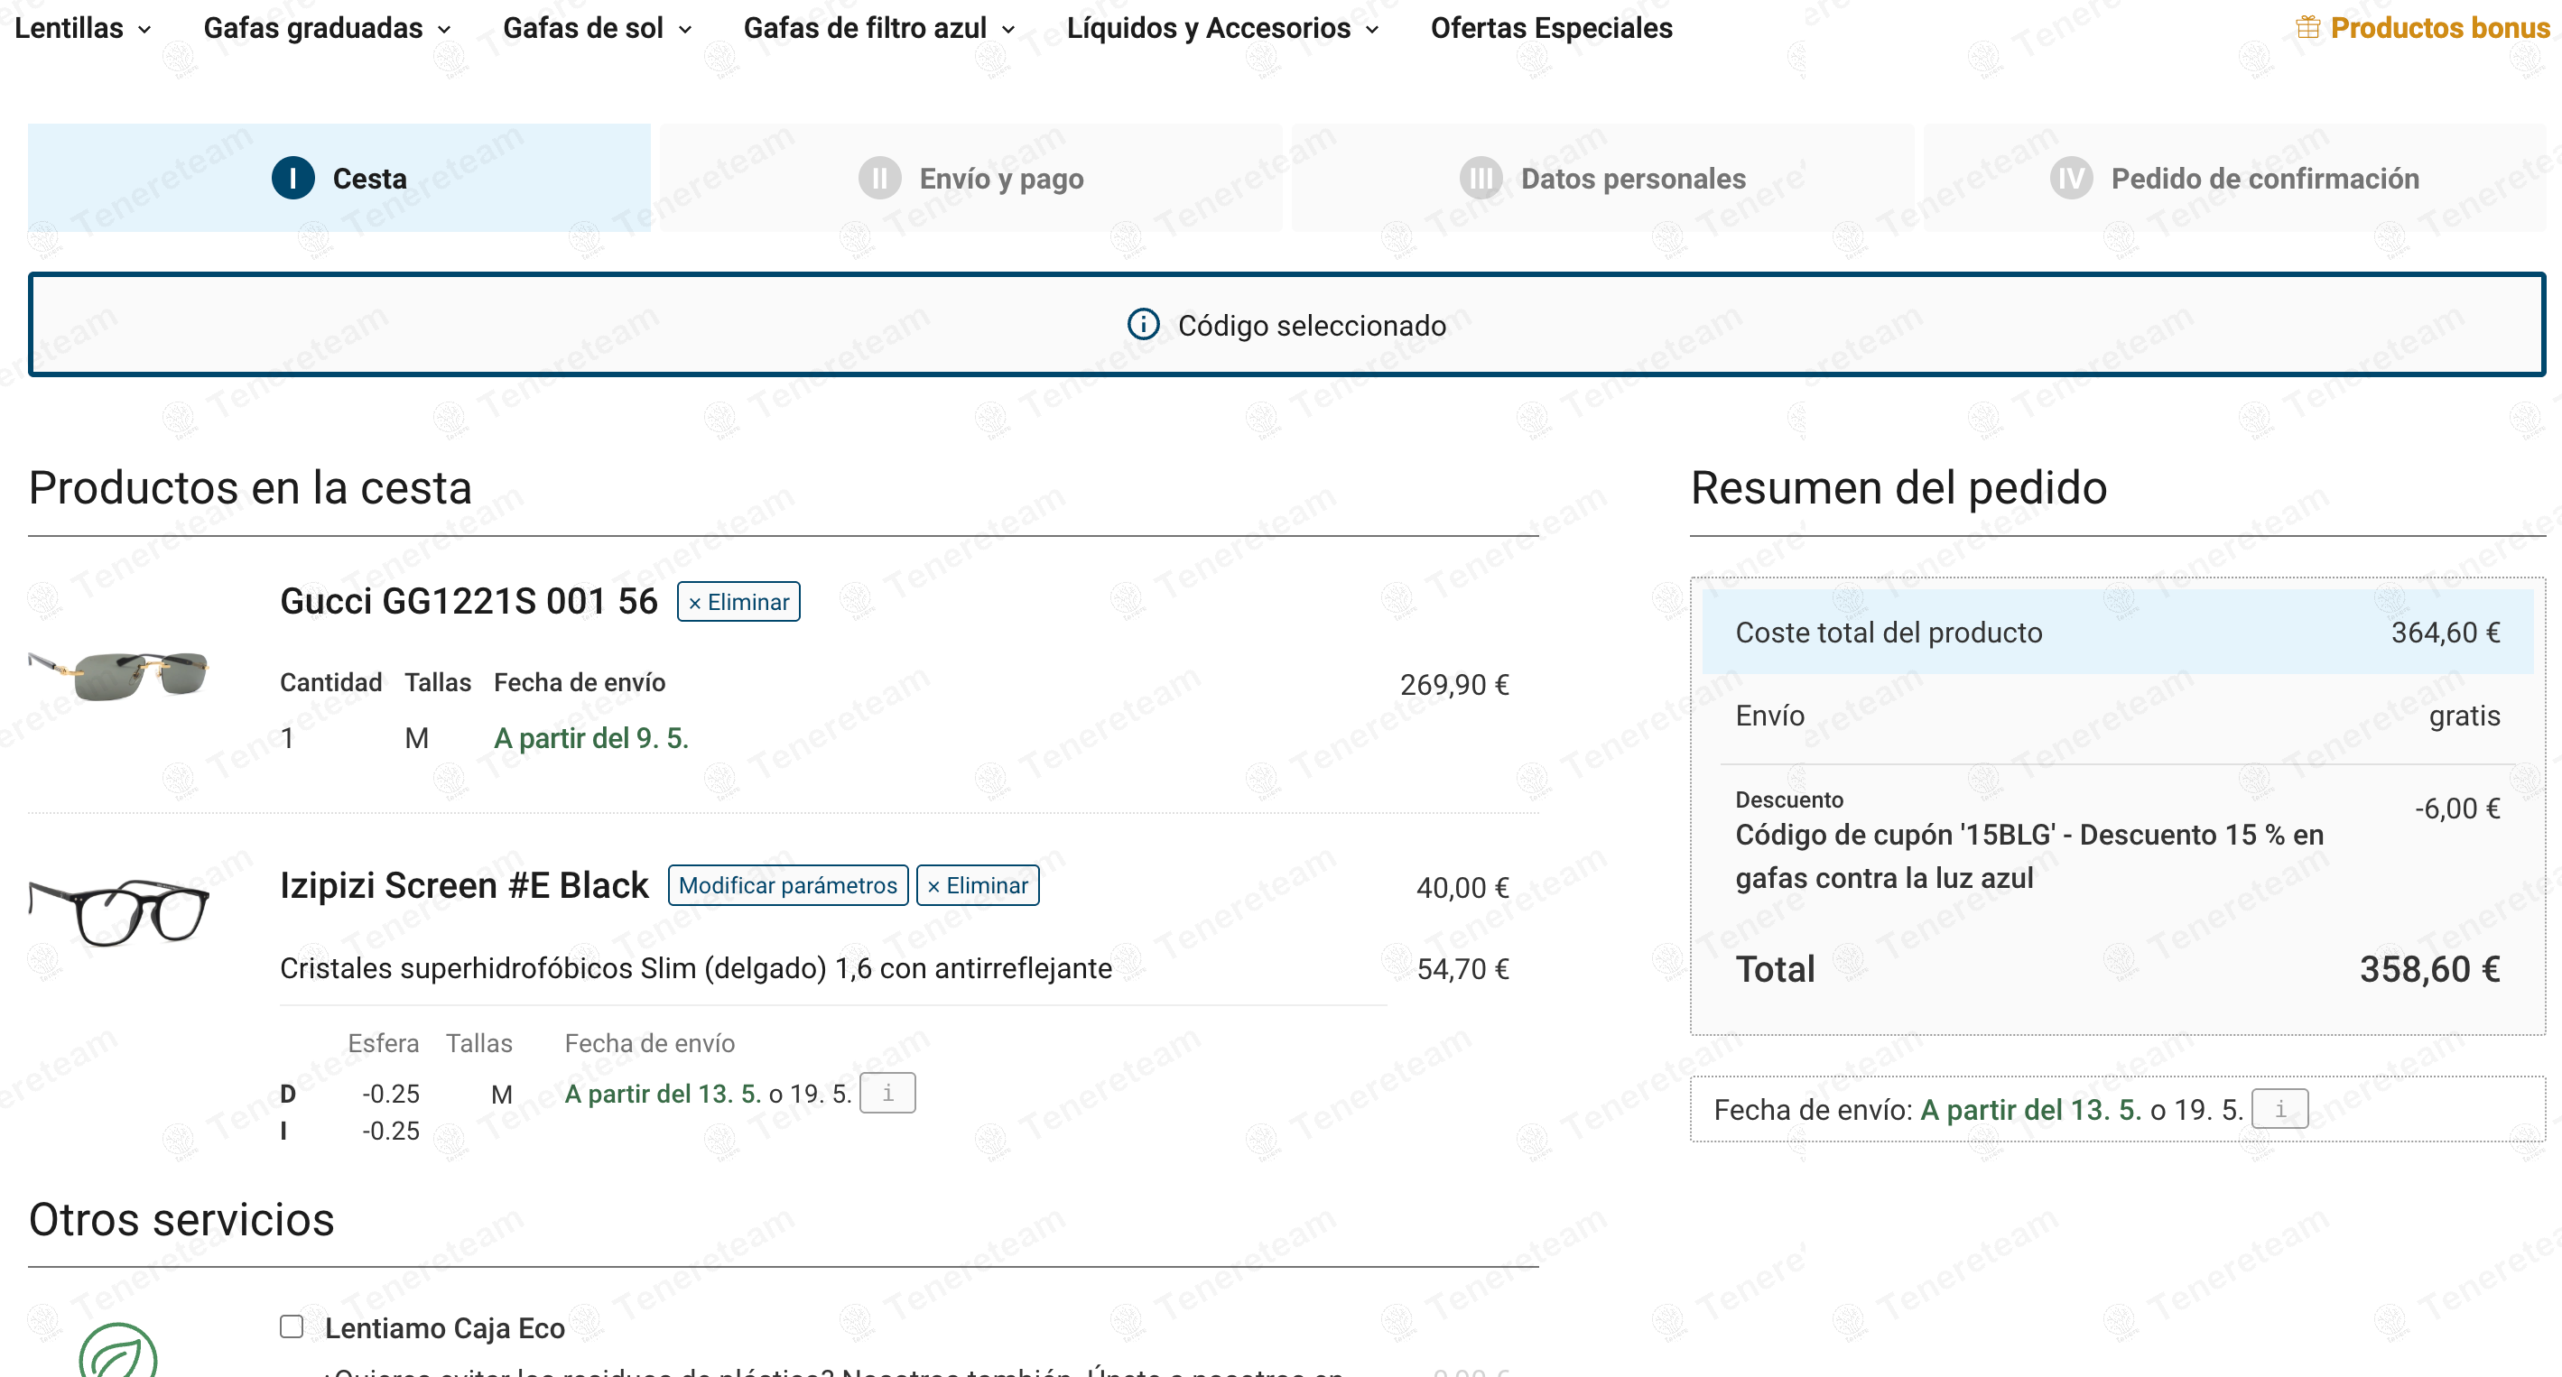Image resolution: width=2562 pixels, height=1377 pixels.
Task: Open Productos bonus link
Action: pyautogui.click(x=2439, y=28)
